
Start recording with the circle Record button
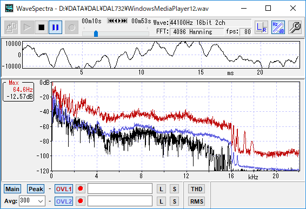click(x=71, y=28)
